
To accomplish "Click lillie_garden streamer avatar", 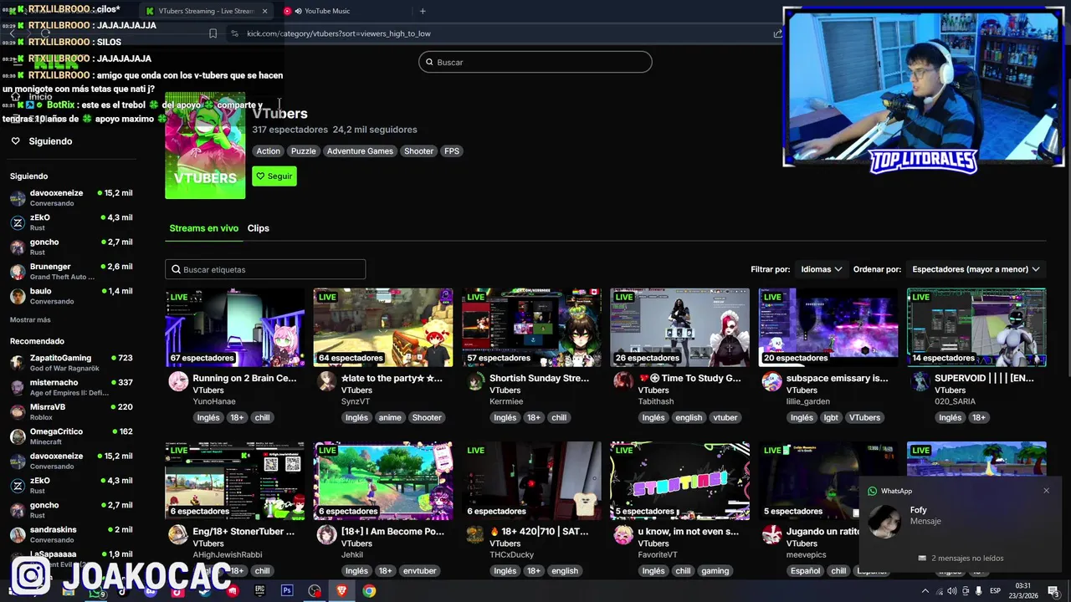I will coord(771,382).
